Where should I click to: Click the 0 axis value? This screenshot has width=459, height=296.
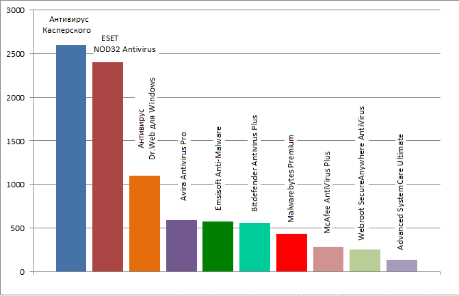[23, 272]
